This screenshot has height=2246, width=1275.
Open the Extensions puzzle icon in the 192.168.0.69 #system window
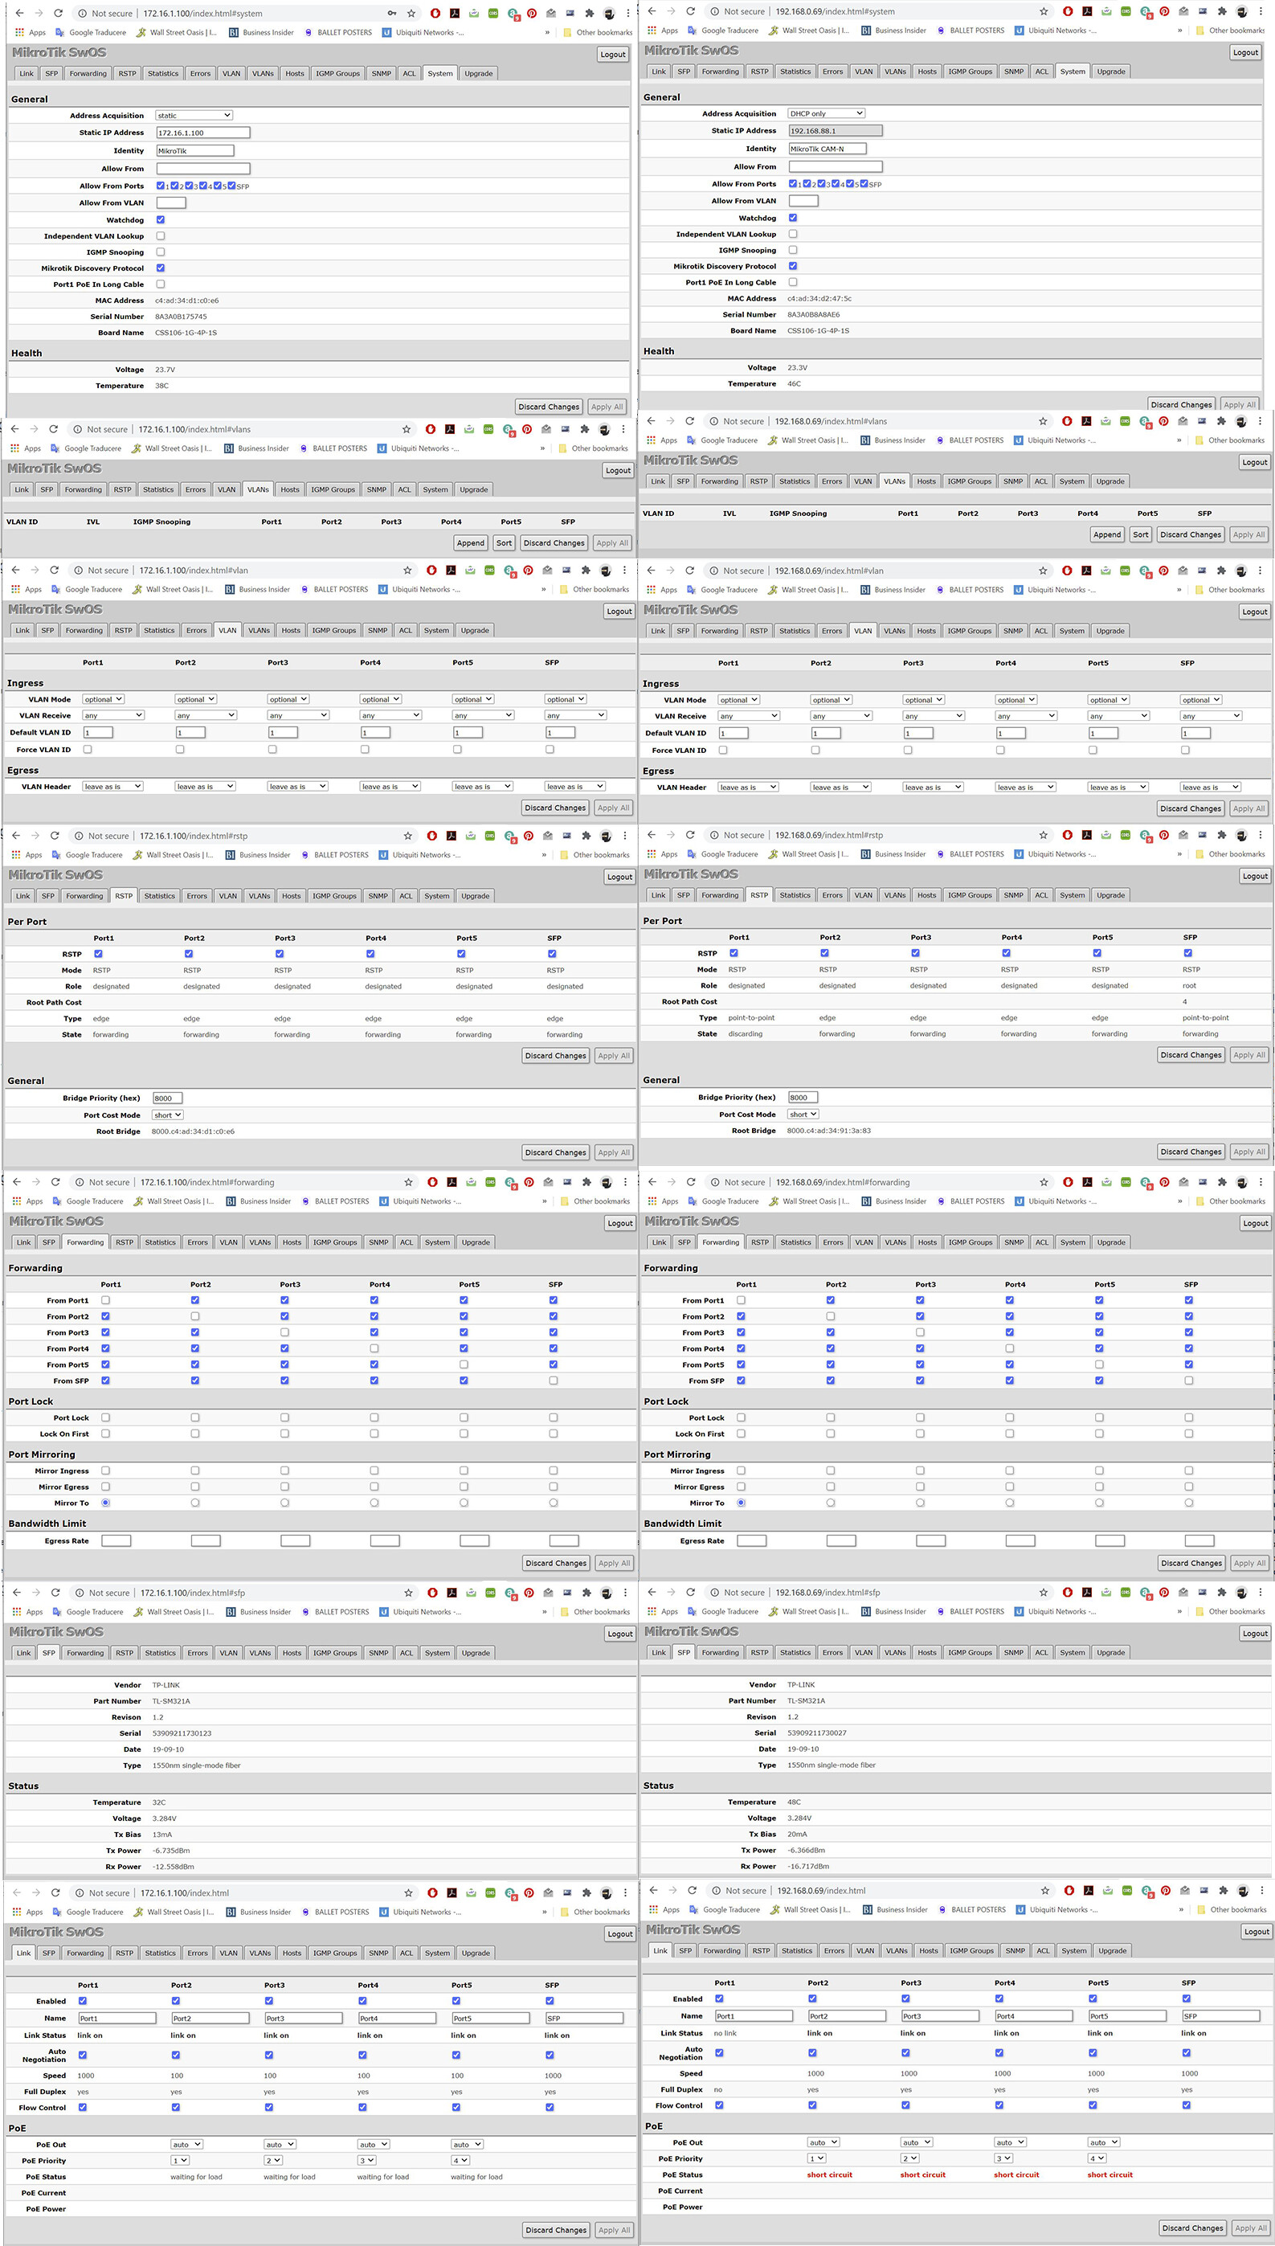(x=1222, y=11)
